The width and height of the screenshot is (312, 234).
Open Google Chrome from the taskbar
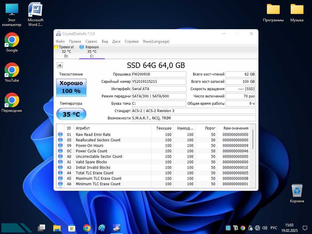(87, 228)
